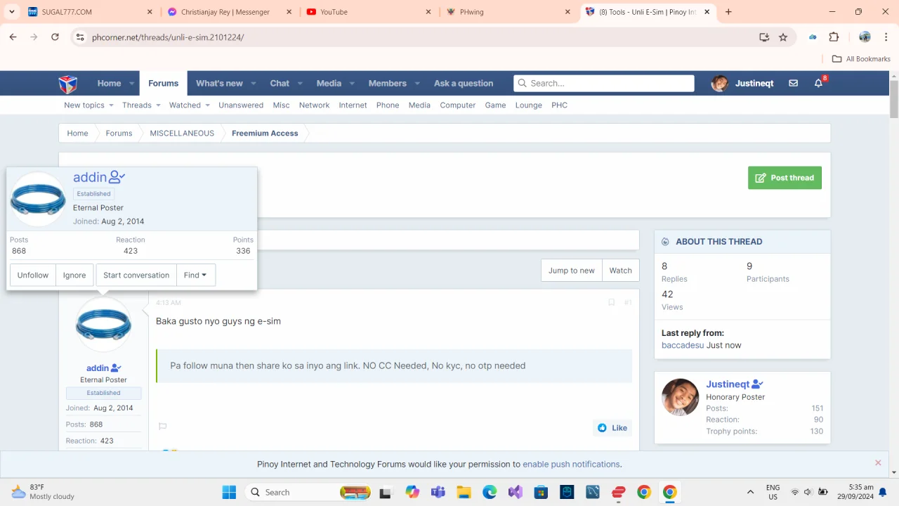The width and height of the screenshot is (899, 506).
Task: Bookmark this page with the star icon
Action: 783,37
